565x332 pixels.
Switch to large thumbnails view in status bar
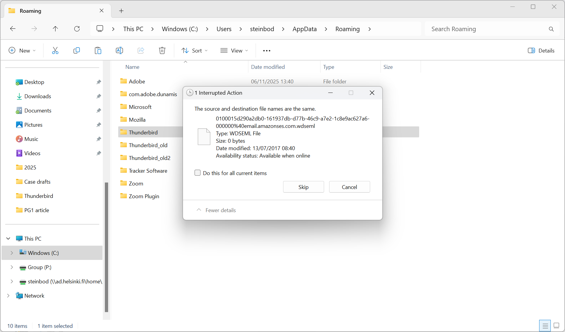tap(556, 325)
